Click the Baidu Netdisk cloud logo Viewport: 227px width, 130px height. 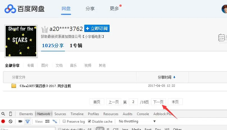coord(10,9)
